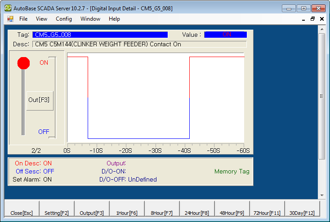
Task: Click the vertical scrollbar down arrow
Action: [322, 195]
